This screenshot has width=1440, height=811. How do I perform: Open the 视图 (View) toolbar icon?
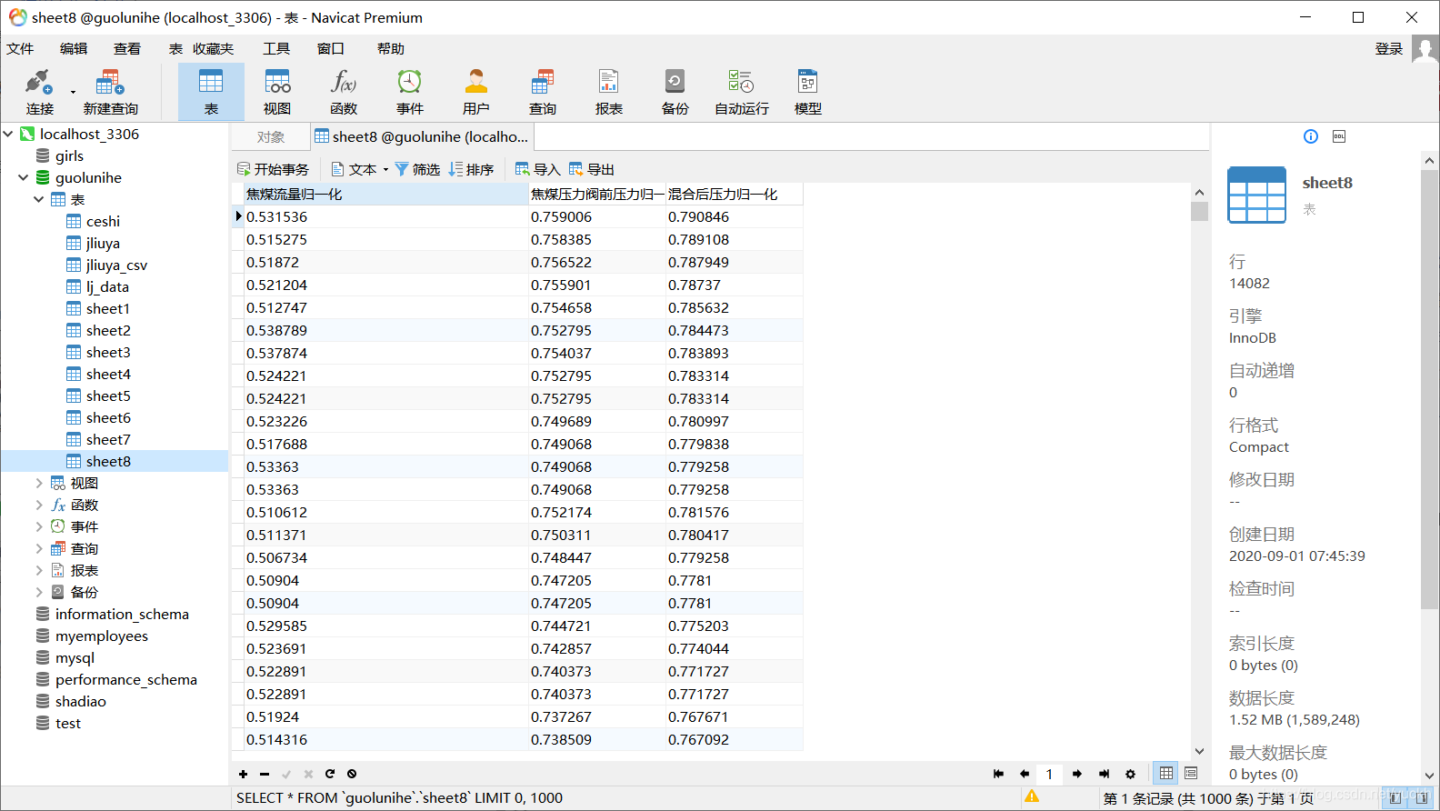pos(277,93)
